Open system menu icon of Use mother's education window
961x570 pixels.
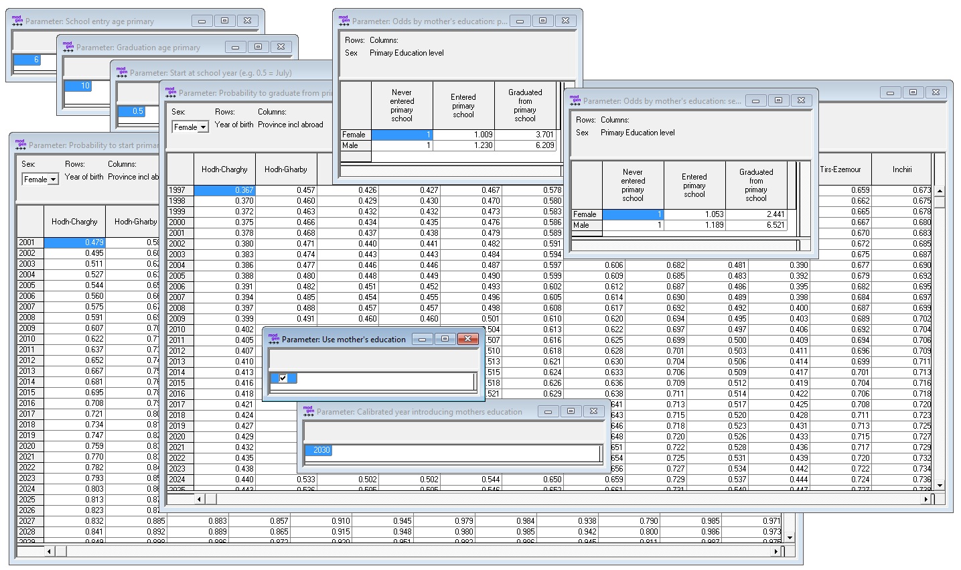pos(274,339)
